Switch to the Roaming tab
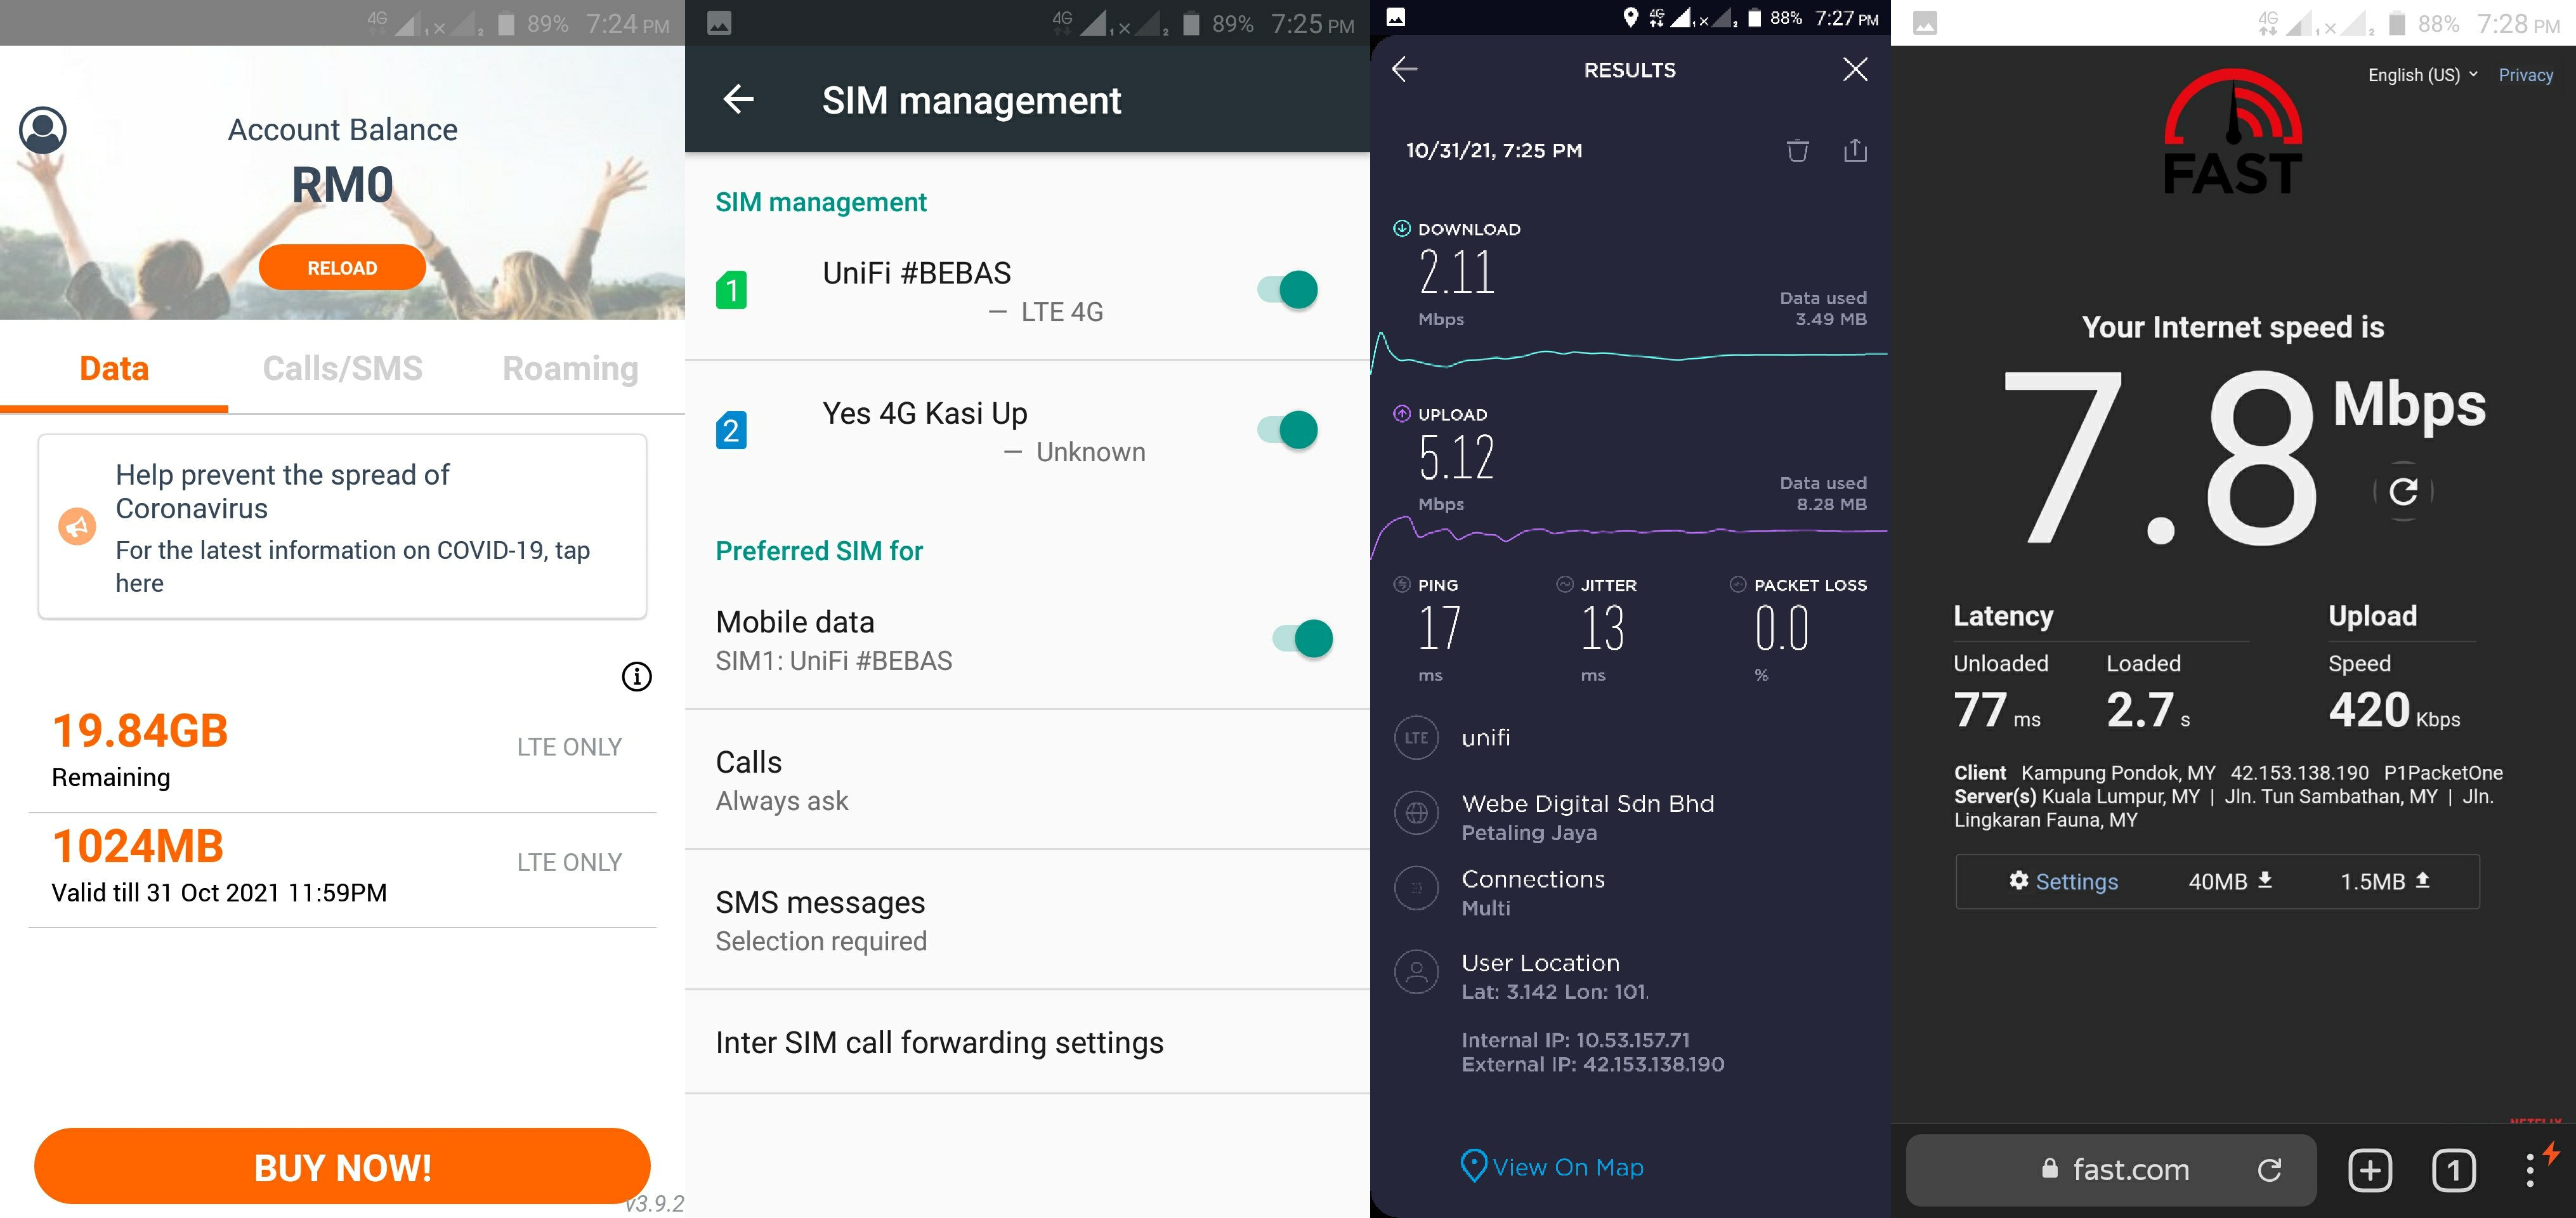This screenshot has width=2576, height=1218. click(x=570, y=368)
